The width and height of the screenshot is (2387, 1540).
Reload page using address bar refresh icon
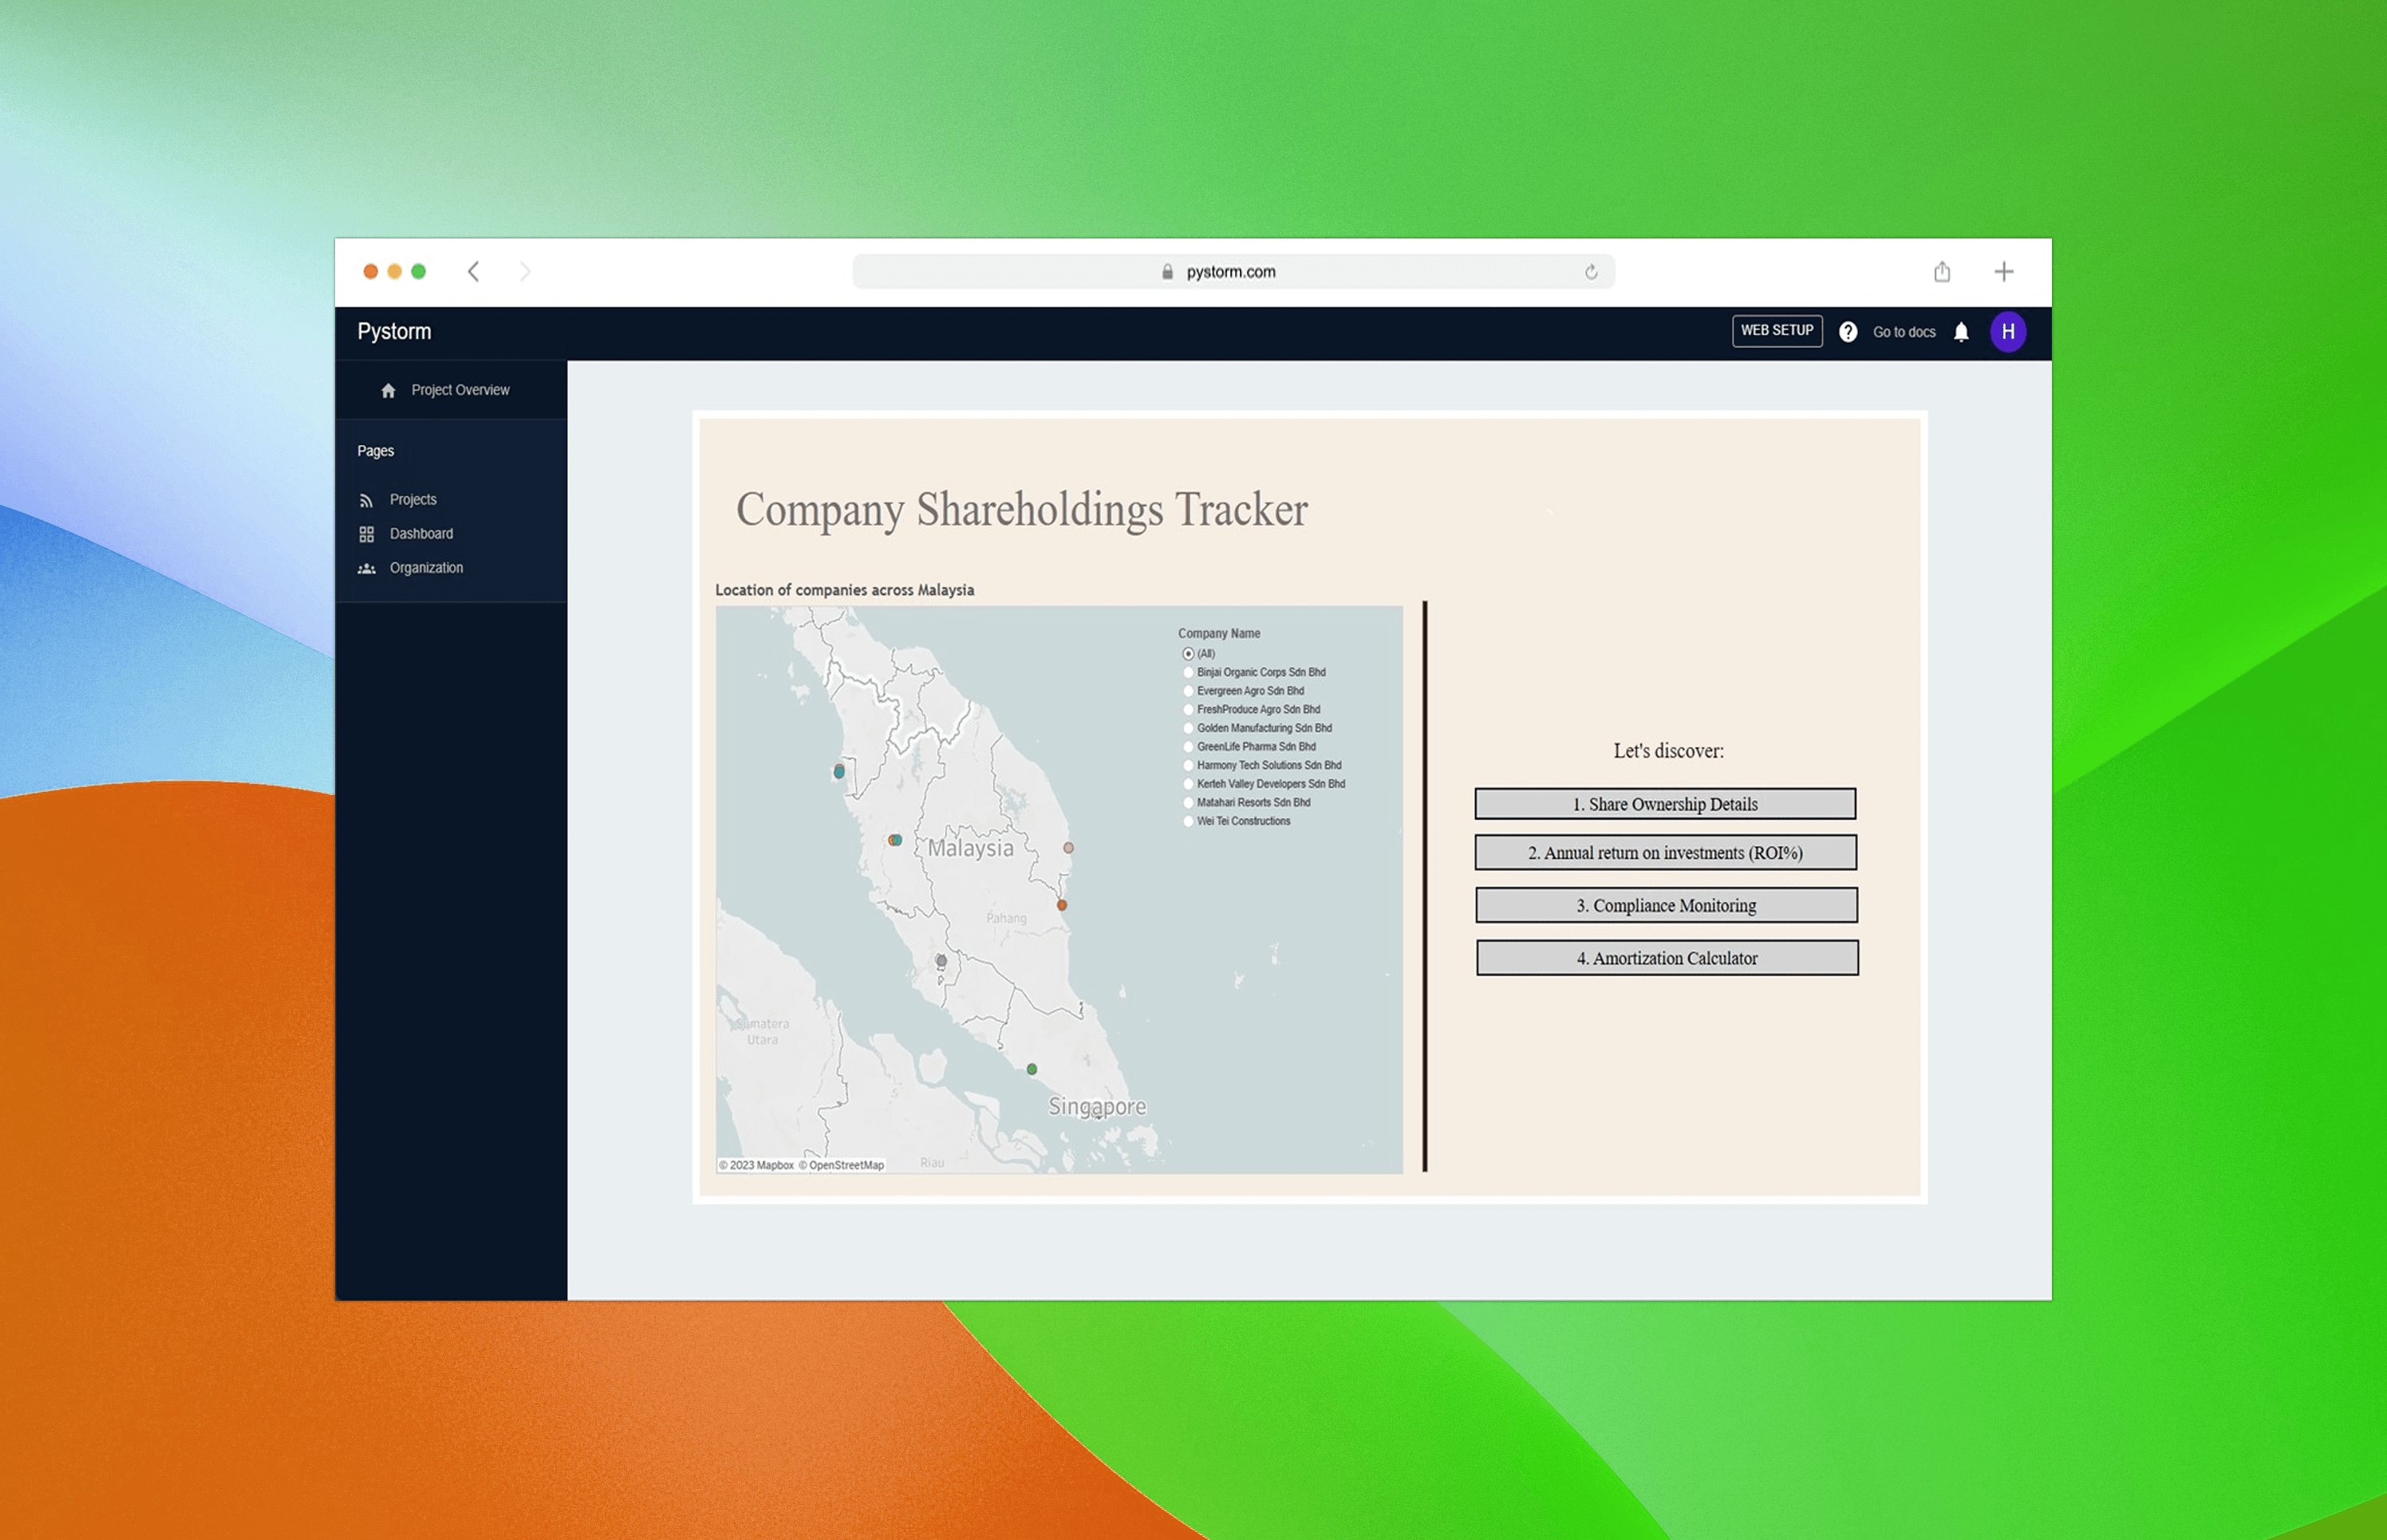point(1591,272)
